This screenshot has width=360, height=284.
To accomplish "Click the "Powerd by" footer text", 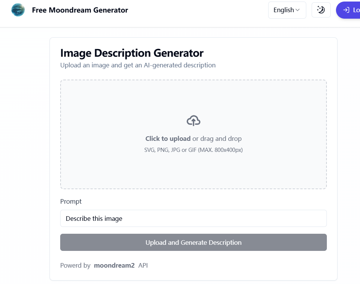I will point(75,265).
